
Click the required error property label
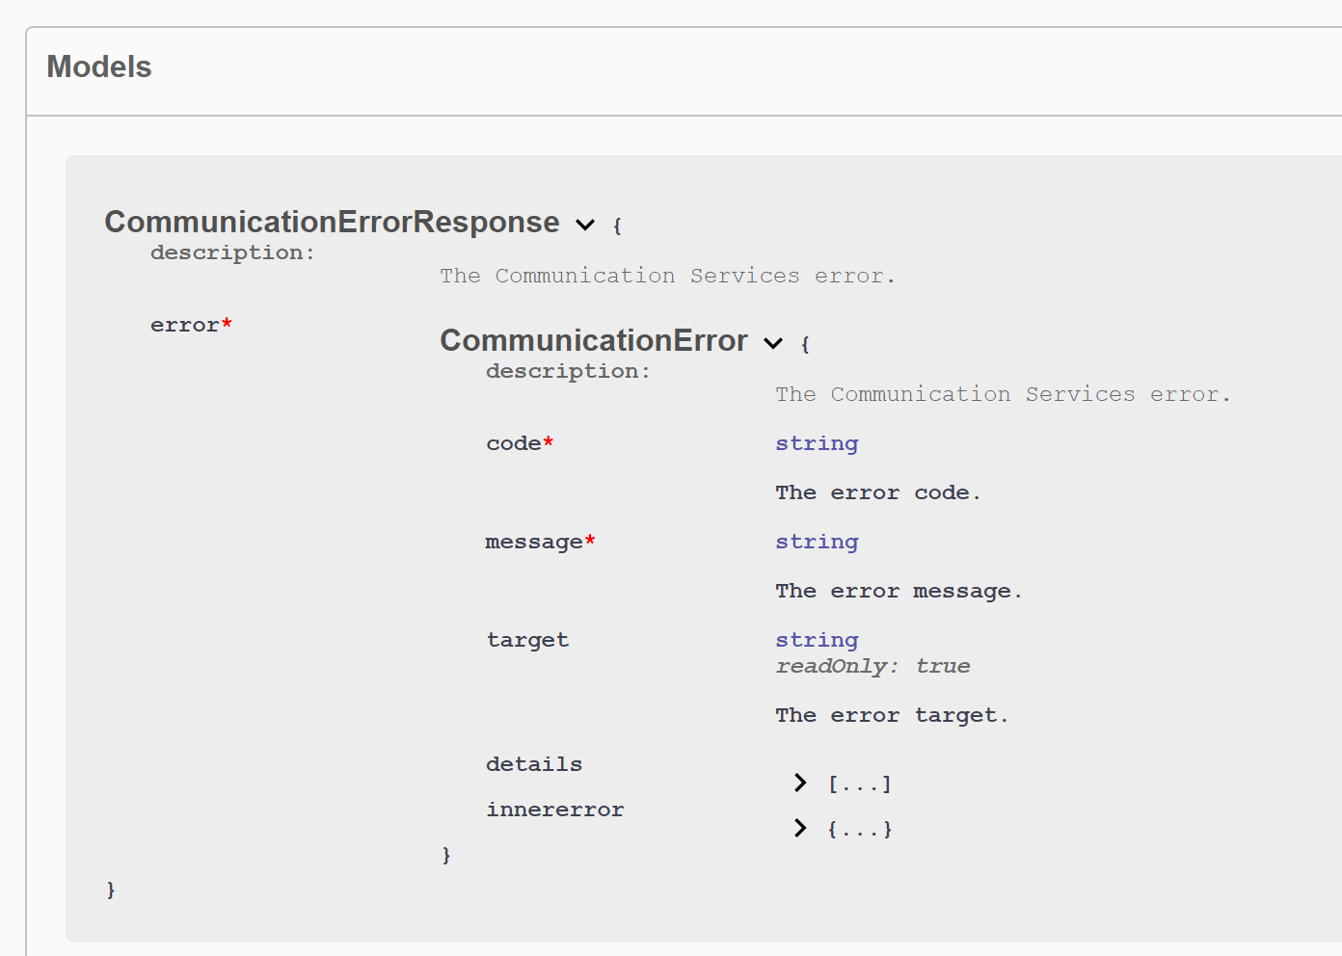tap(190, 325)
